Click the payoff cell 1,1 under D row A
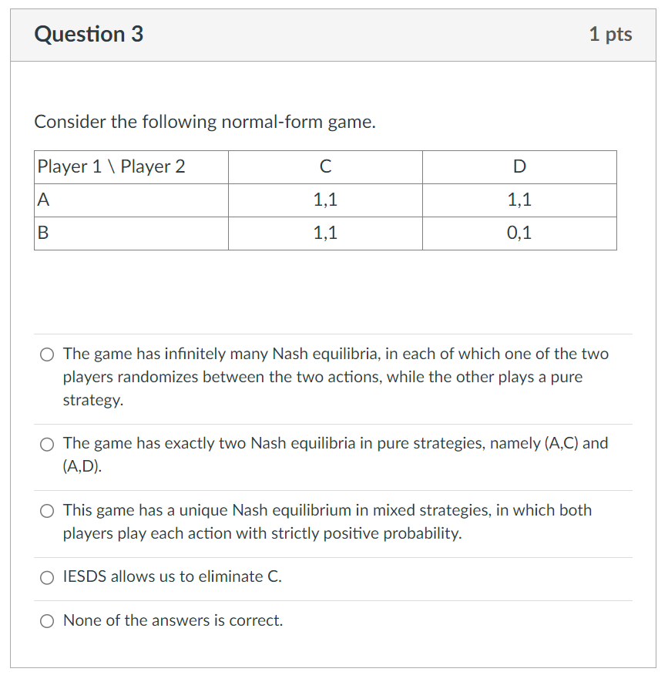The width and height of the screenshot is (668, 682). click(x=519, y=200)
